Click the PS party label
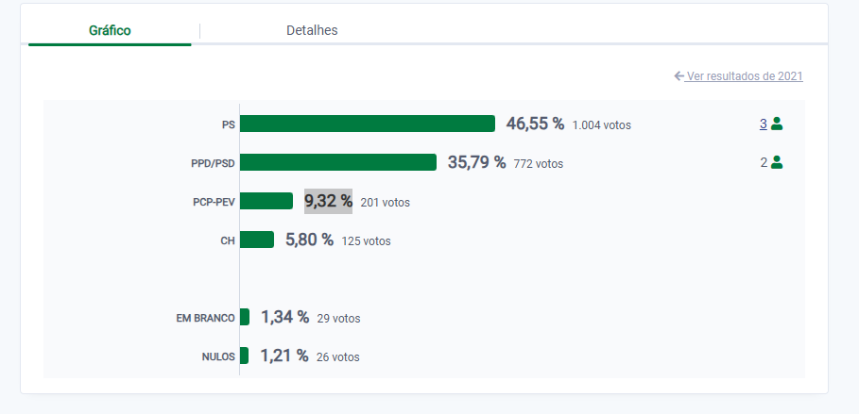The width and height of the screenshot is (859, 414). pyautogui.click(x=228, y=124)
